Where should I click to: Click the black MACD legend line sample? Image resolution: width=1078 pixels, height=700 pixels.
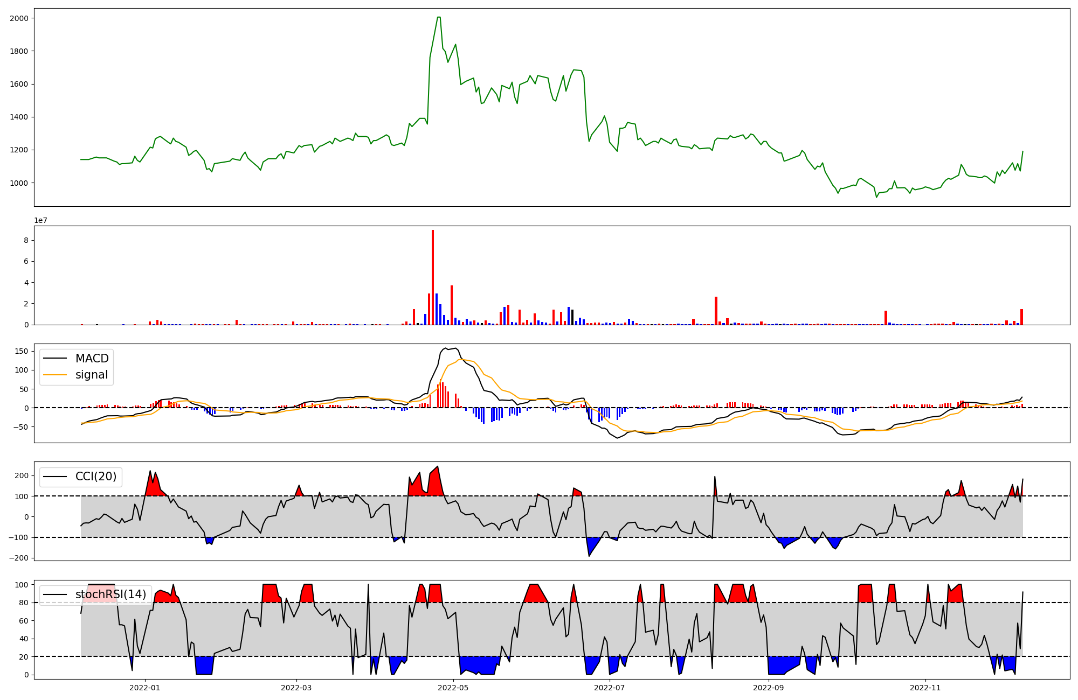point(55,359)
